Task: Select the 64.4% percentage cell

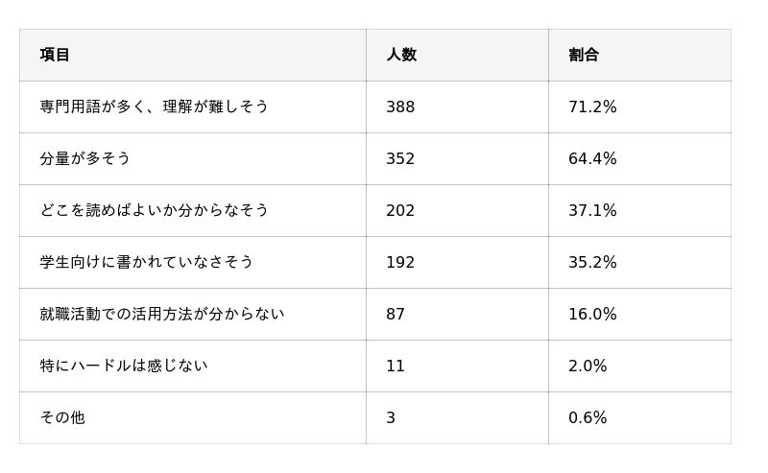Action: click(592, 158)
